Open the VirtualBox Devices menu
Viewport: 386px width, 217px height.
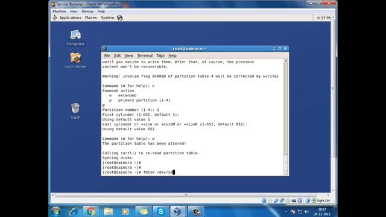(87, 11)
